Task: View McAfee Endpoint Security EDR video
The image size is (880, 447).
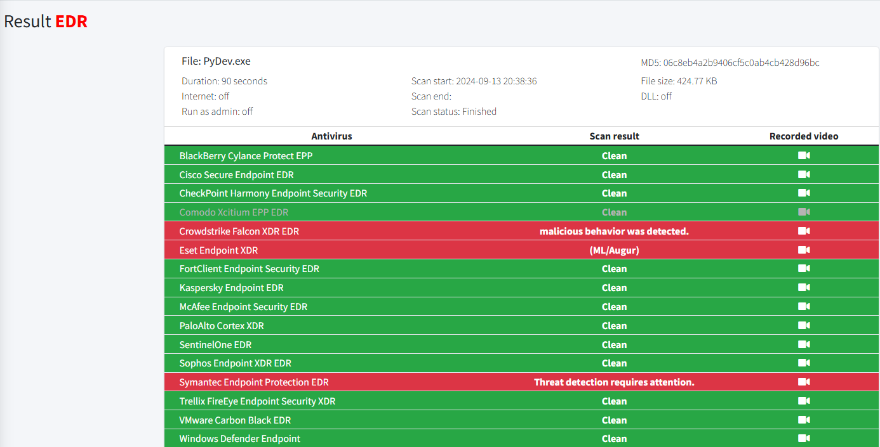Action: pos(804,306)
